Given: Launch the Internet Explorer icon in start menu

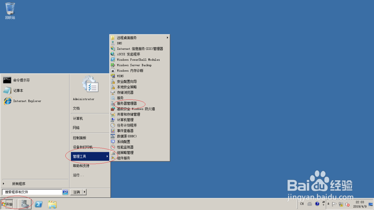Looking at the screenshot, I should (x=7, y=101).
